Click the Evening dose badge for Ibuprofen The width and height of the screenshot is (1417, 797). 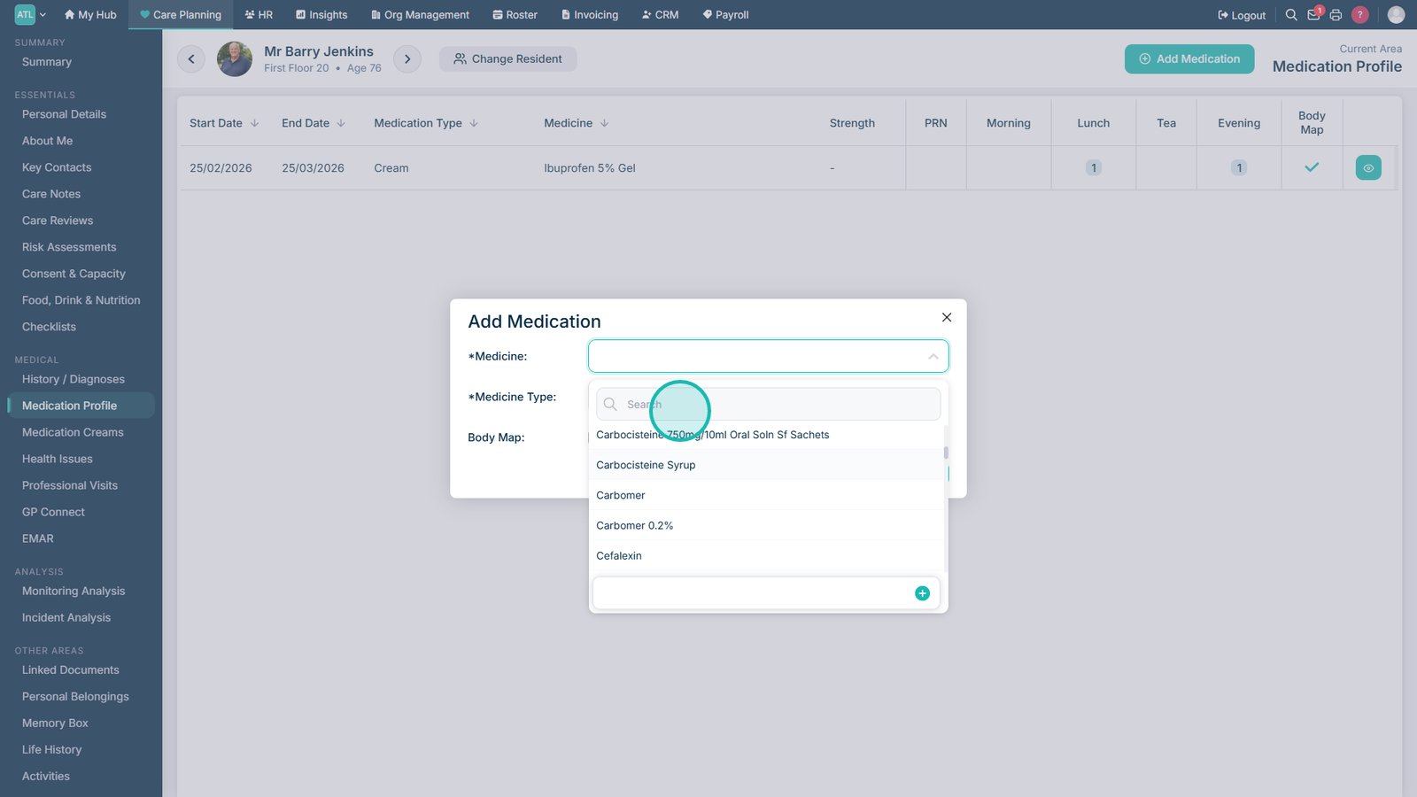point(1239,167)
